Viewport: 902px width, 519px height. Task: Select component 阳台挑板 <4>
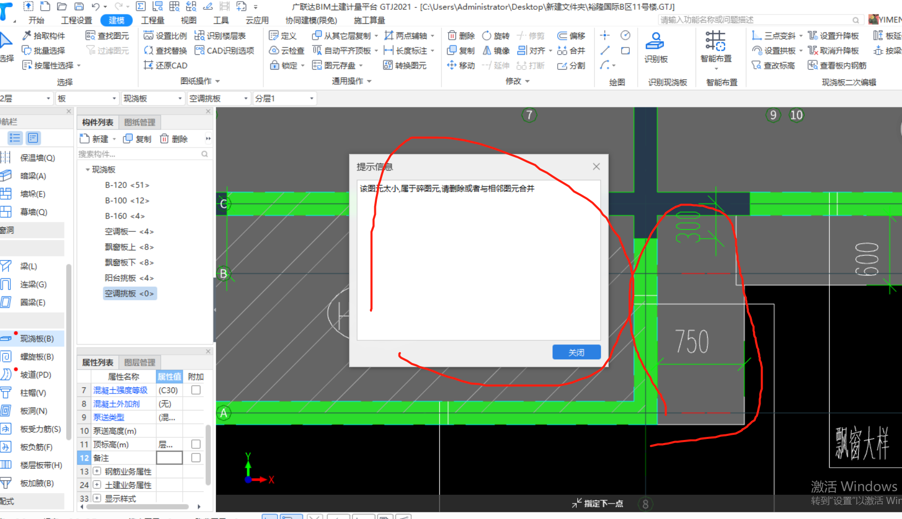tap(129, 278)
